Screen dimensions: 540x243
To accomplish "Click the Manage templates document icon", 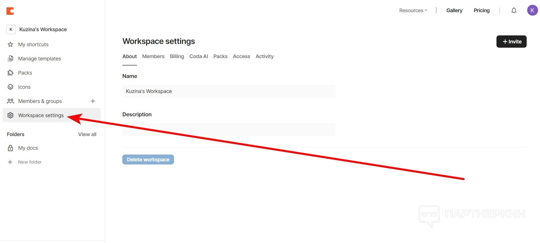I will [11, 59].
